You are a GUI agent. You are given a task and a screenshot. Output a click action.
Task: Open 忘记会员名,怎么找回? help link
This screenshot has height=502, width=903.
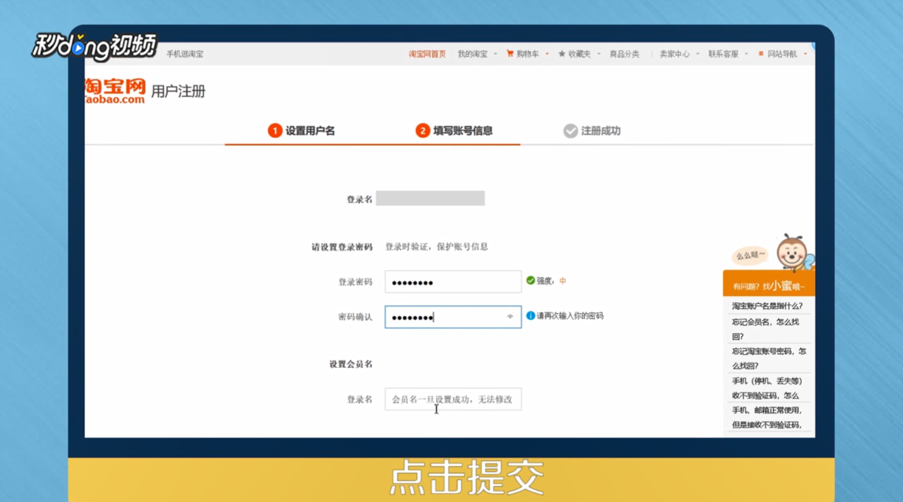click(x=766, y=329)
